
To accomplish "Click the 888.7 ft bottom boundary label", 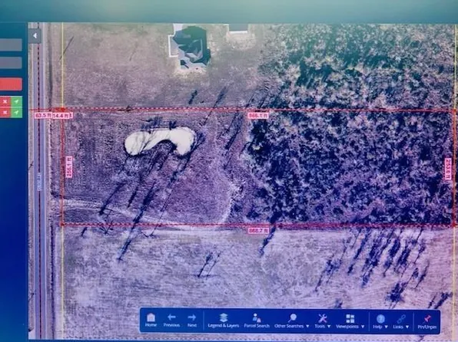I will [x=258, y=231].
